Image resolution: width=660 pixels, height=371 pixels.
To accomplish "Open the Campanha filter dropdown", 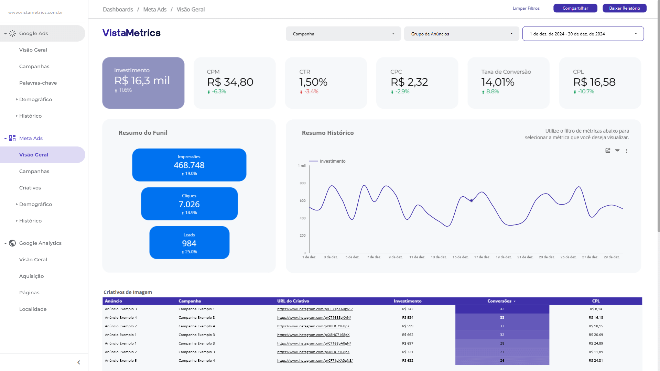I will point(343,34).
